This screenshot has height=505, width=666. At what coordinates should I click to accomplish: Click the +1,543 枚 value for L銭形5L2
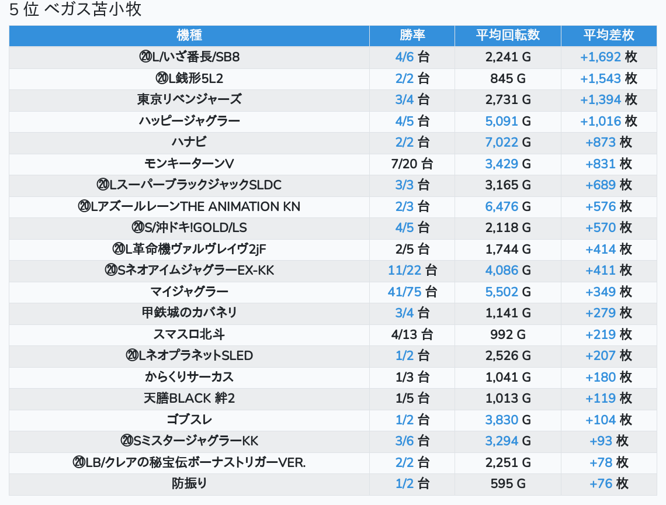(600, 78)
